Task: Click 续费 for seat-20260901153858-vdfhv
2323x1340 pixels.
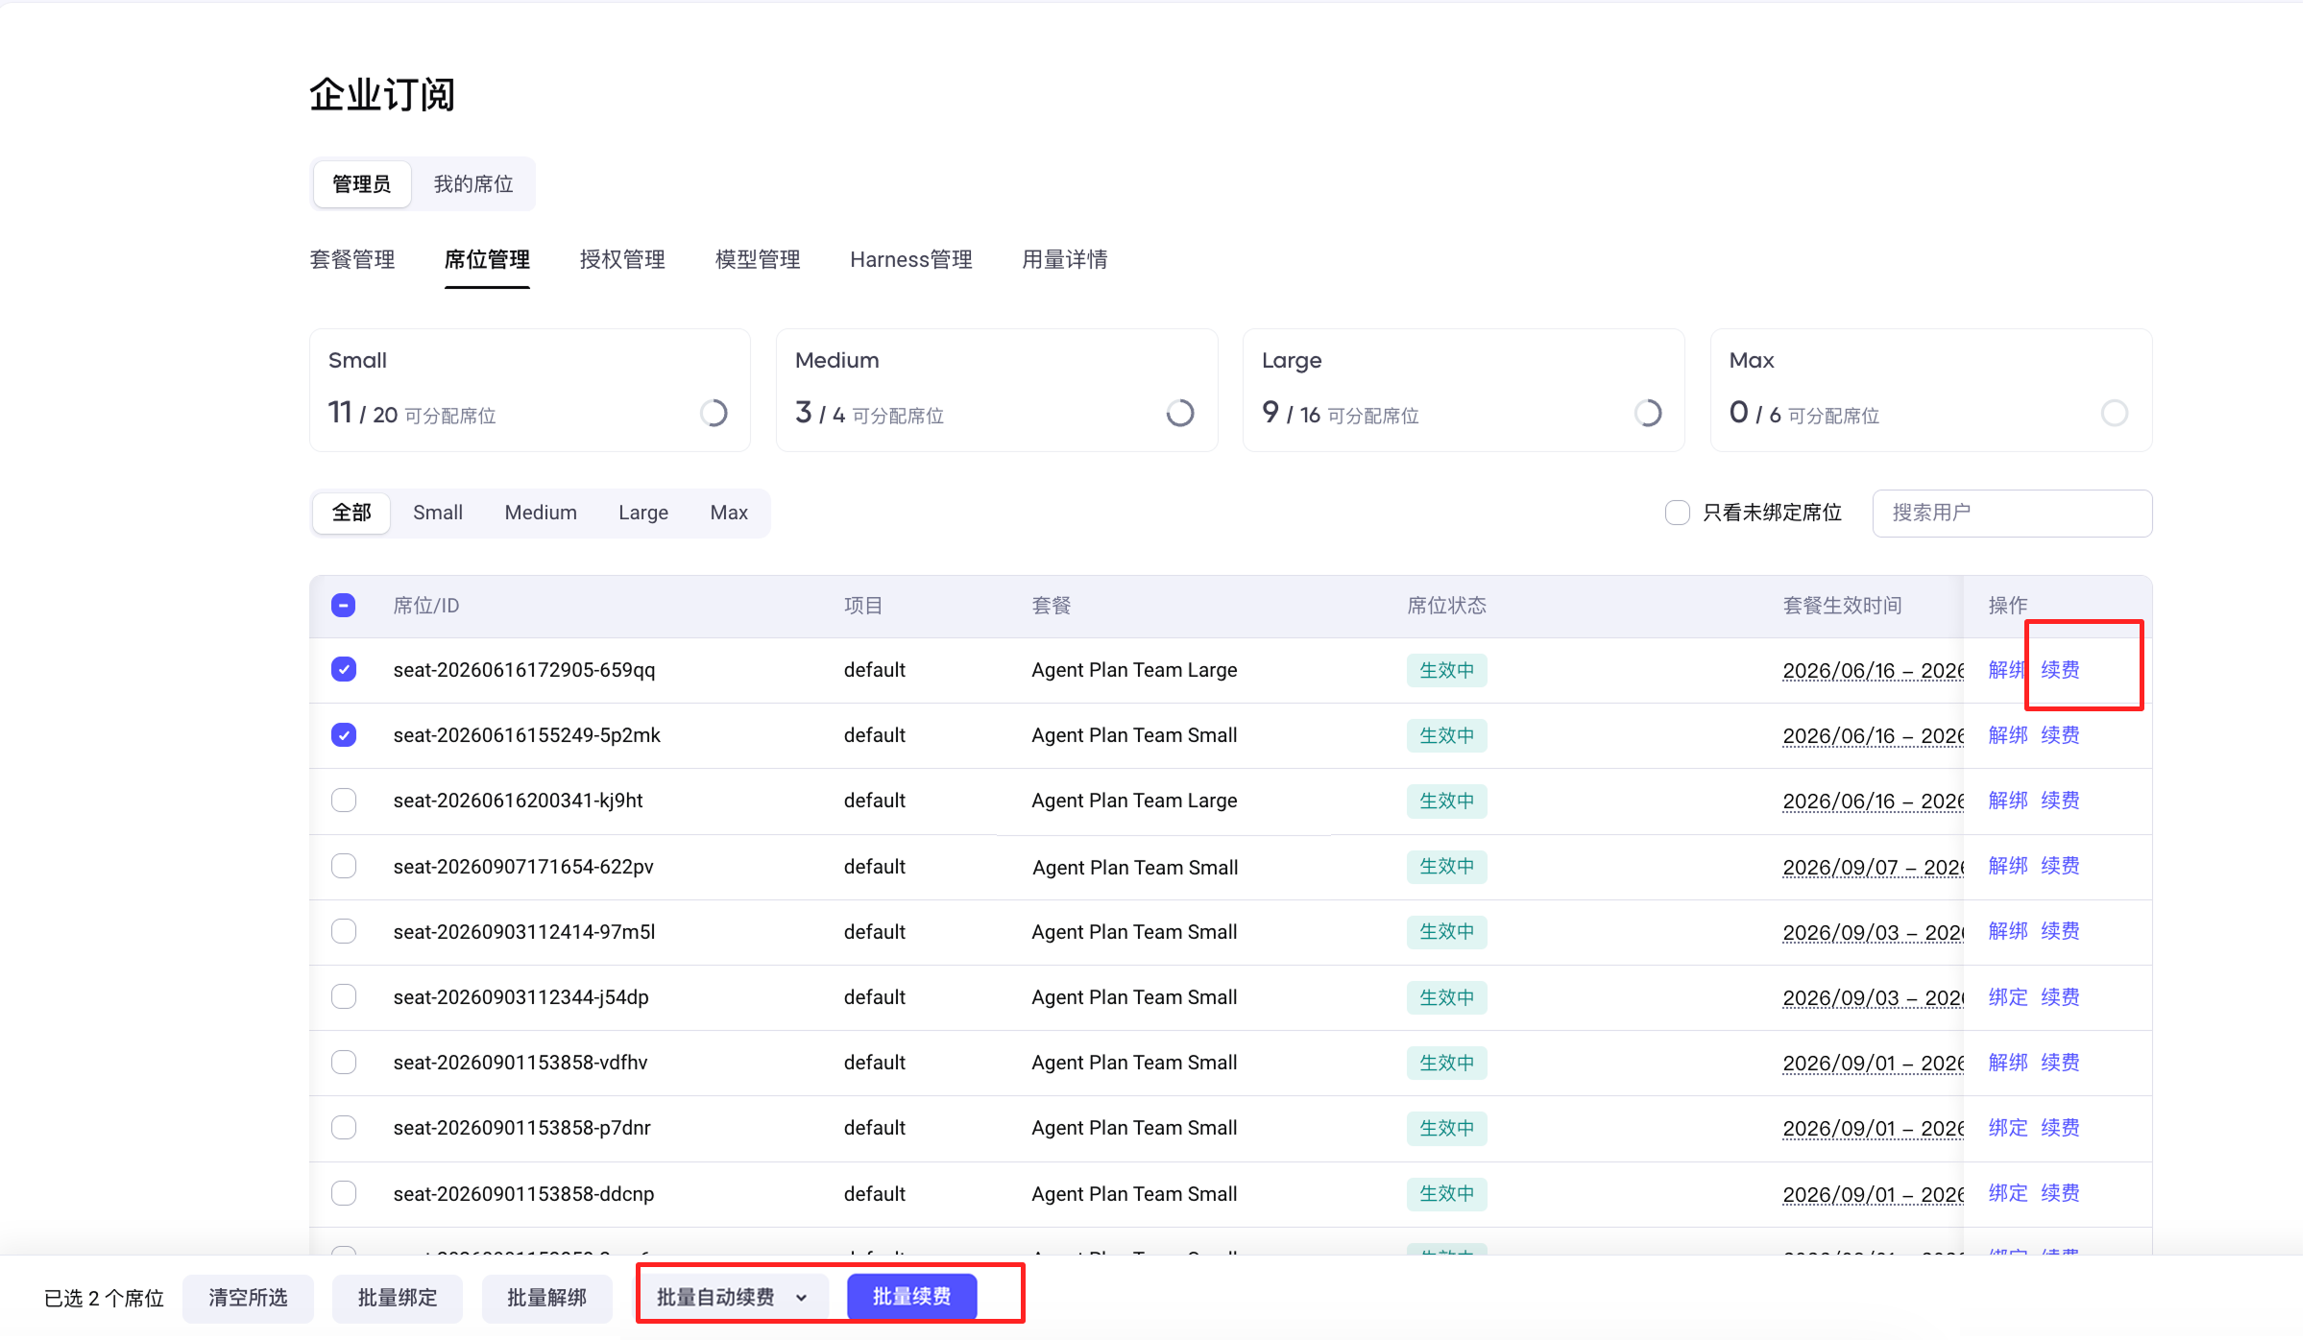Action: (x=2060, y=1062)
